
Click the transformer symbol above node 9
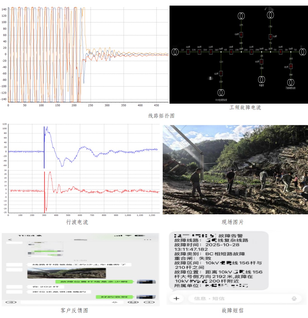(270, 15)
